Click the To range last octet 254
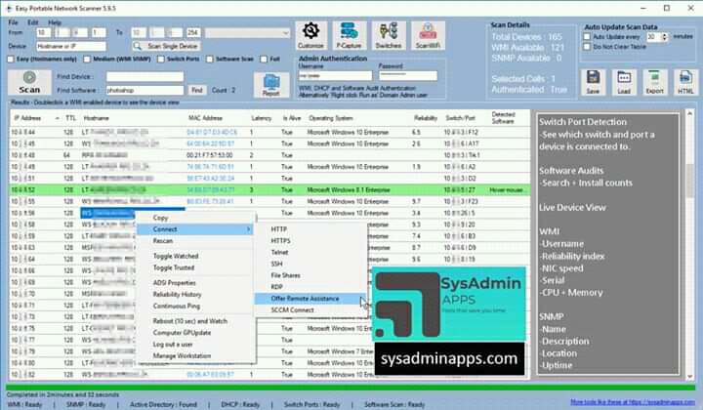The height and width of the screenshot is (410, 703). click(192, 33)
